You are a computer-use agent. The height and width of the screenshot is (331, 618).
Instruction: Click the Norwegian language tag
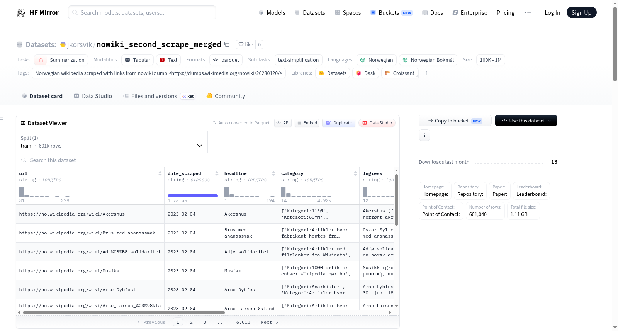click(377, 60)
